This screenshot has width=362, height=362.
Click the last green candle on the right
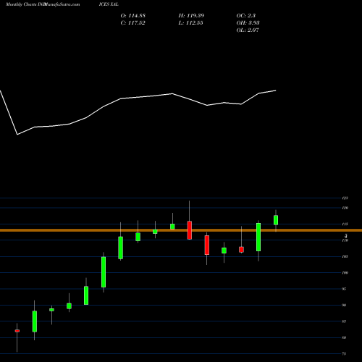point(276,220)
